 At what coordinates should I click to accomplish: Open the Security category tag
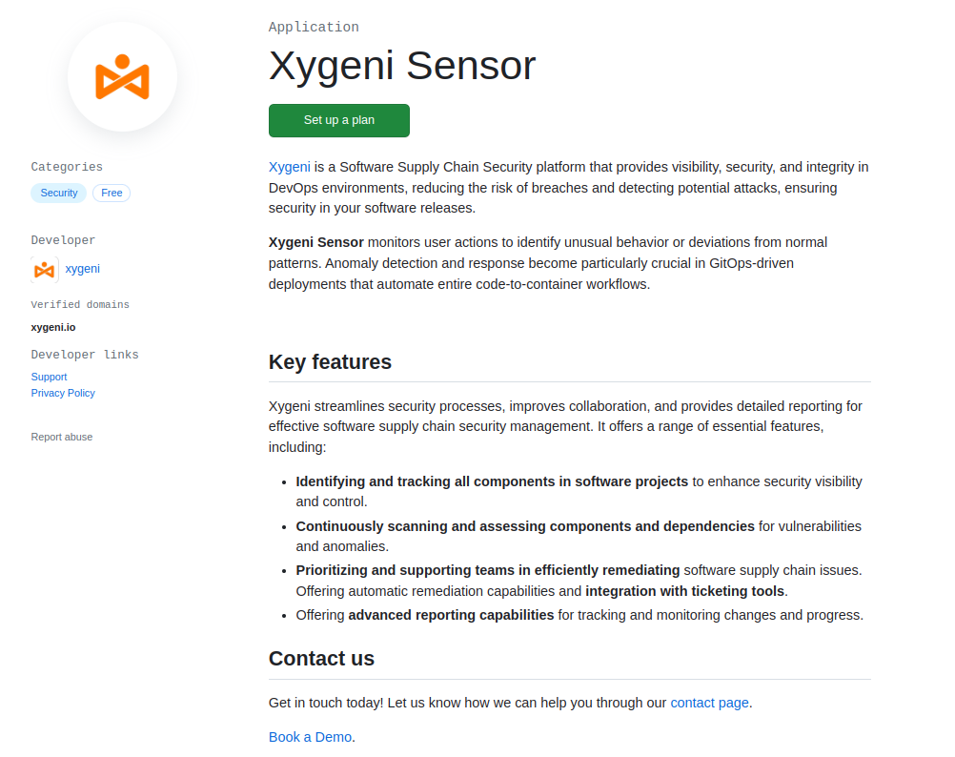(59, 193)
